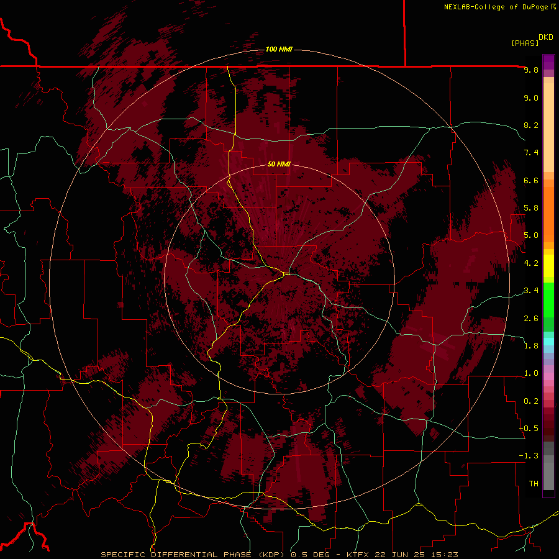This screenshot has width=559, height=559.
Task: Click the 3.4 scale value
Action: 531,291
